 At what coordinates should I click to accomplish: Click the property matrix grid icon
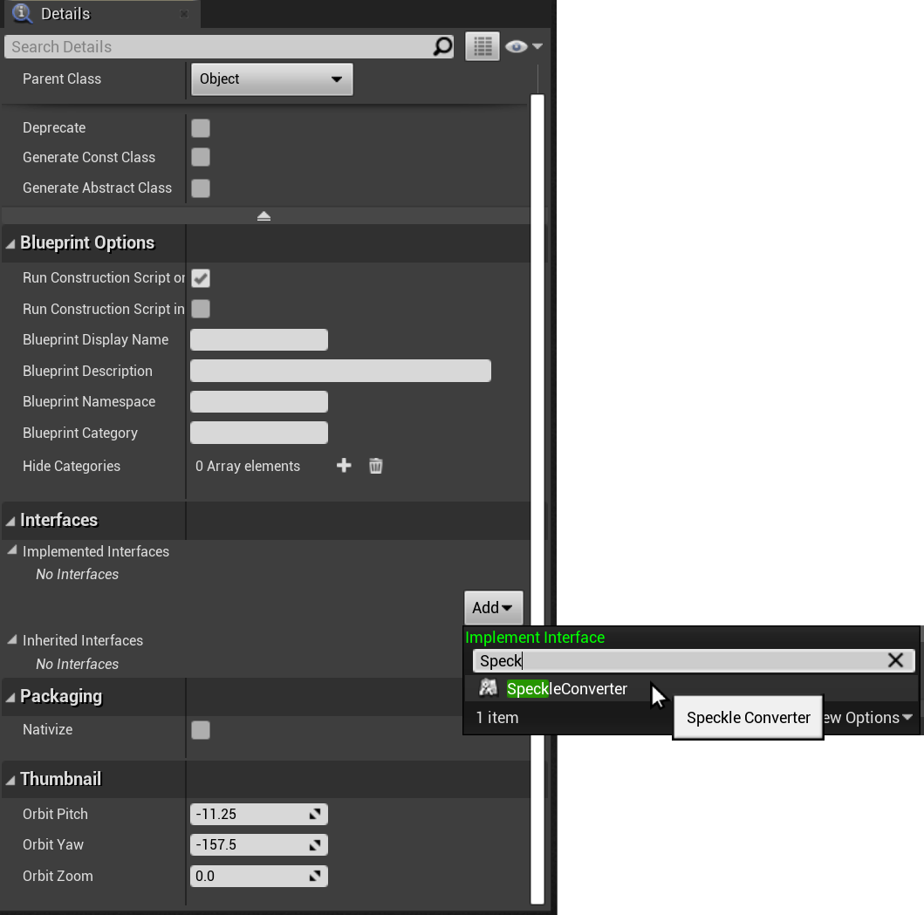[x=482, y=45]
